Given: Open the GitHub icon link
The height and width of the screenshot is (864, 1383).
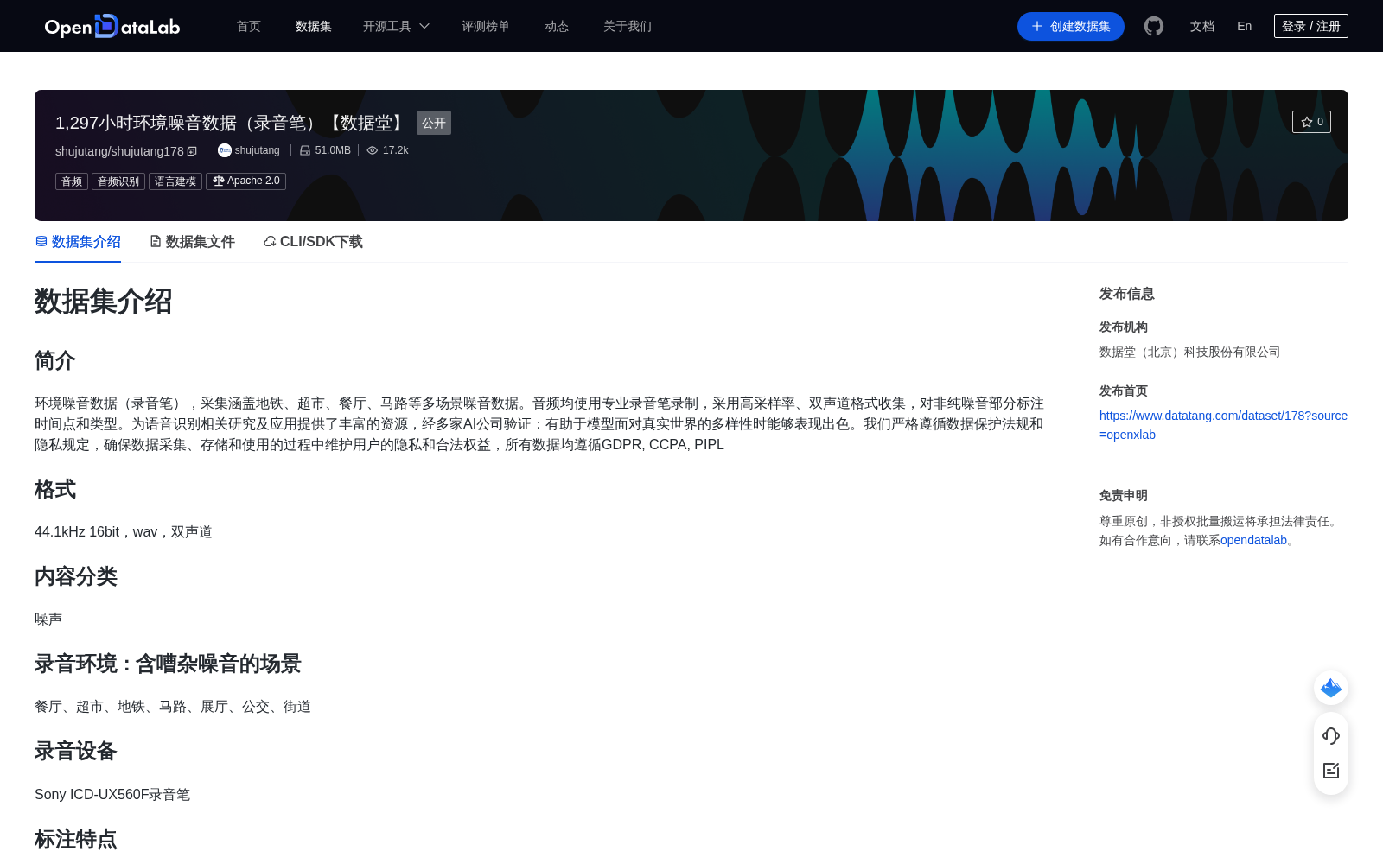Looking at the screenshot, I should [1154, 26].
